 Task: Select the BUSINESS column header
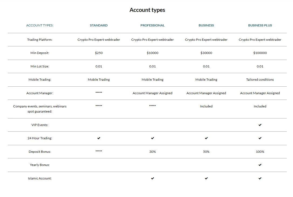tap(206, 25)
